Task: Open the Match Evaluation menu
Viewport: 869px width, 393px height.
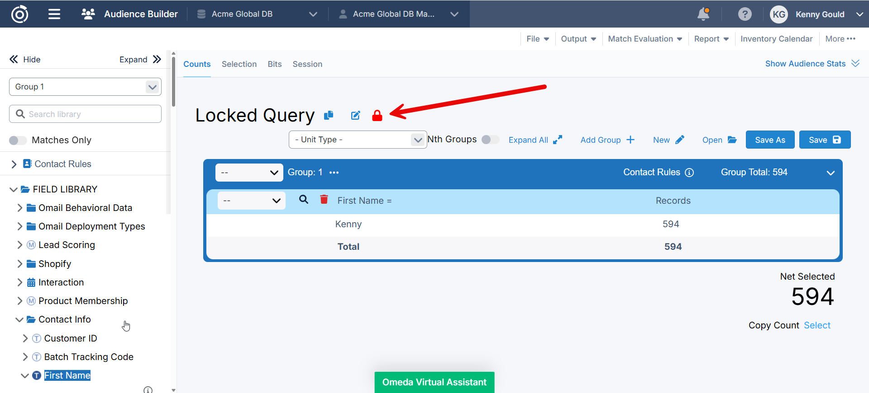Action: click(645, 39)
